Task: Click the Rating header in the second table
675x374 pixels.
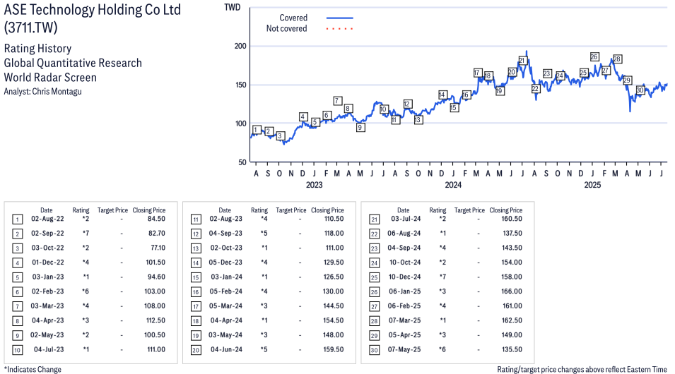Action: [x=259, y=210]
